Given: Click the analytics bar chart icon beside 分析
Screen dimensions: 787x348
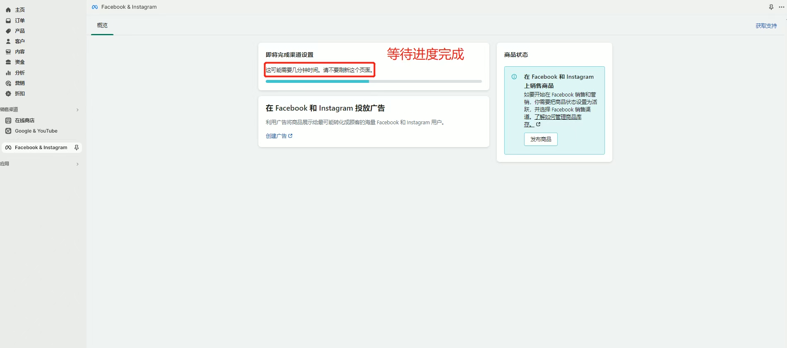Looking at the screenshot, I should point(8,73).
